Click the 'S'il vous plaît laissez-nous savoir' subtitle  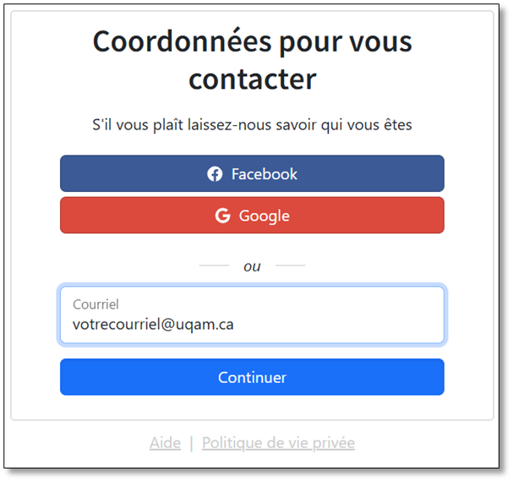[x=252, y=125]
